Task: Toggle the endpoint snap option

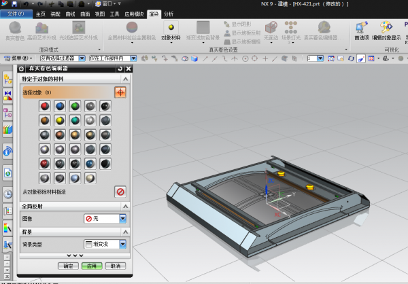Action: pyautogui.click(x=205, y=58)
